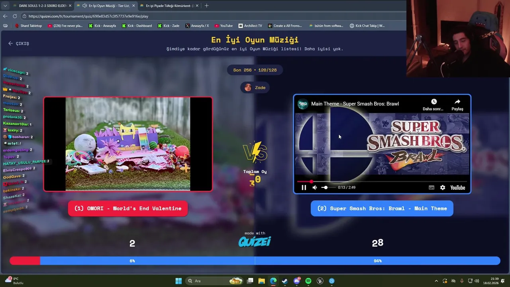Seek on the video progress bar
This screenshot has height=287, width=510.
[382, 182]
